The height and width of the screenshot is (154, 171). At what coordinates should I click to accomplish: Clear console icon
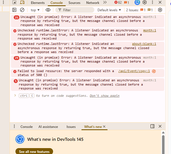coord(22,10)
